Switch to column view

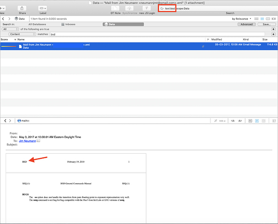pyautogui.click(x=268, y=19)
